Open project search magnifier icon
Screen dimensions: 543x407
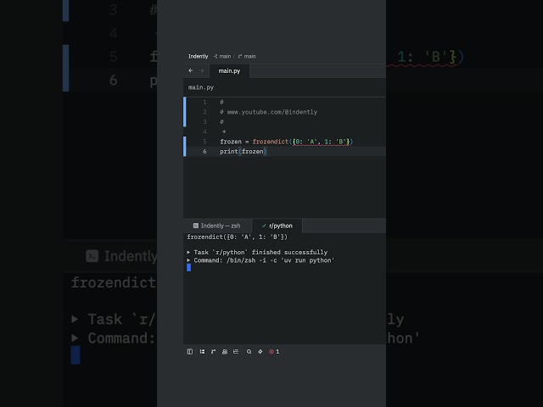point(249,352)
